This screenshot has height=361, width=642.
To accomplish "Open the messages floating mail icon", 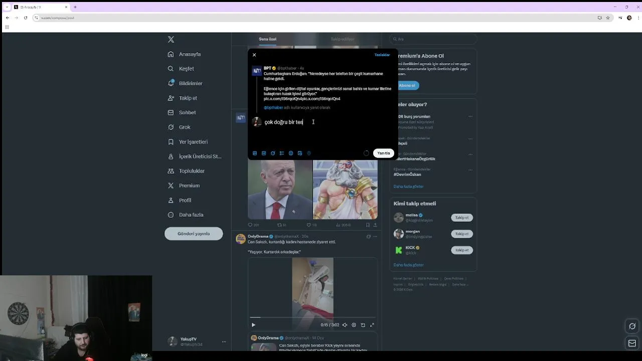I will click(x=632, y=343).
